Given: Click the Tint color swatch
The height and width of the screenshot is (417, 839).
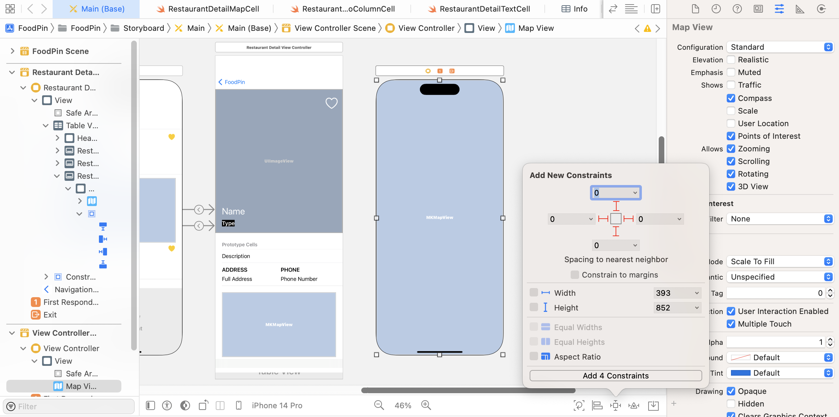Looking at the screenshot, I should click(740, 373).
